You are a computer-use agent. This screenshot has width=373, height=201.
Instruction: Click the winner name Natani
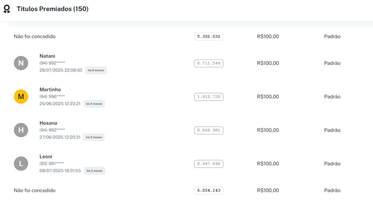47,56
